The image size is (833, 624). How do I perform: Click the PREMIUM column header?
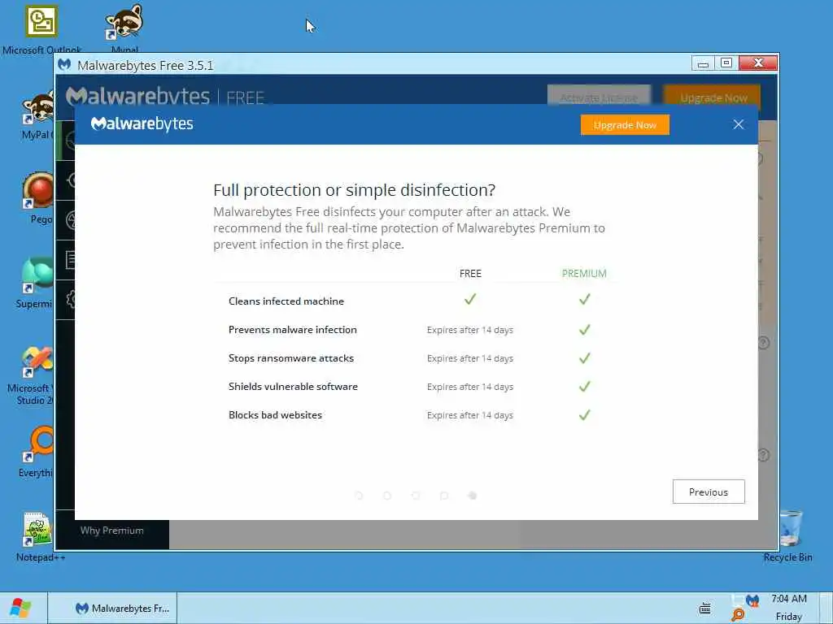point(584,274)
